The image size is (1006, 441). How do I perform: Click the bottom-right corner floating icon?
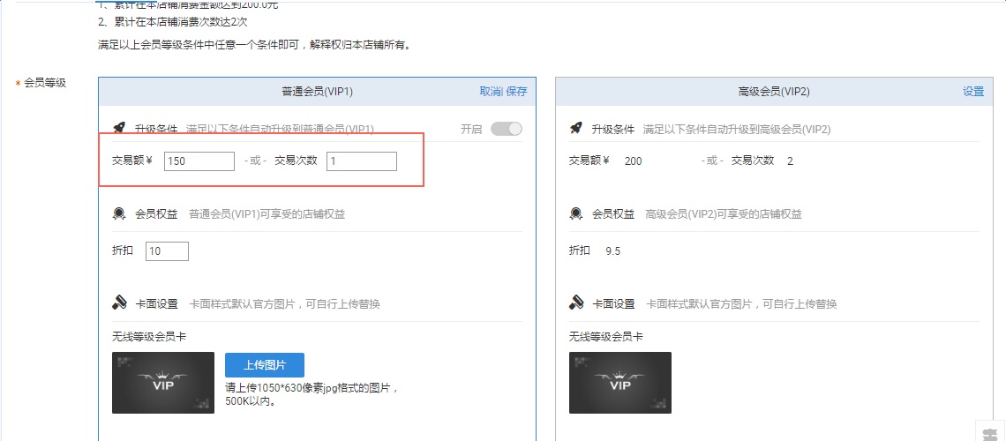tap(990, 432)
